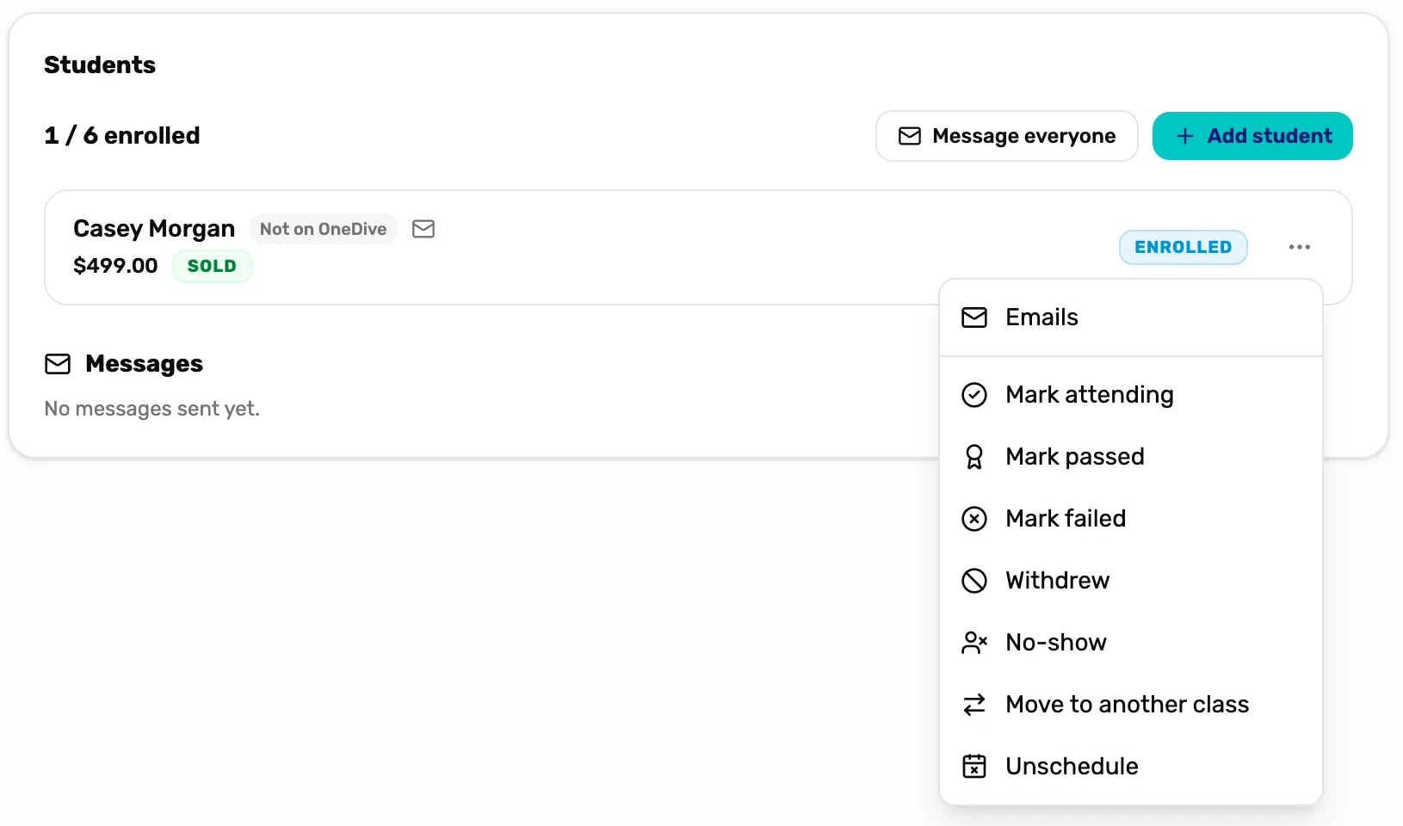The image size is (1403, 826).
Task: Select Unschedule from the menu
Action: click(1130, 766)
